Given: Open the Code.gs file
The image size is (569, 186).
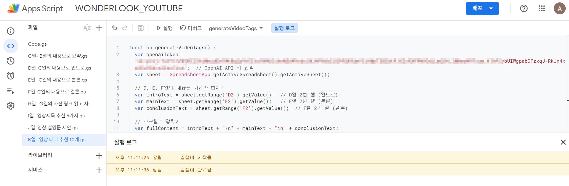Looking at the screenshot, I should pos(37,44).
